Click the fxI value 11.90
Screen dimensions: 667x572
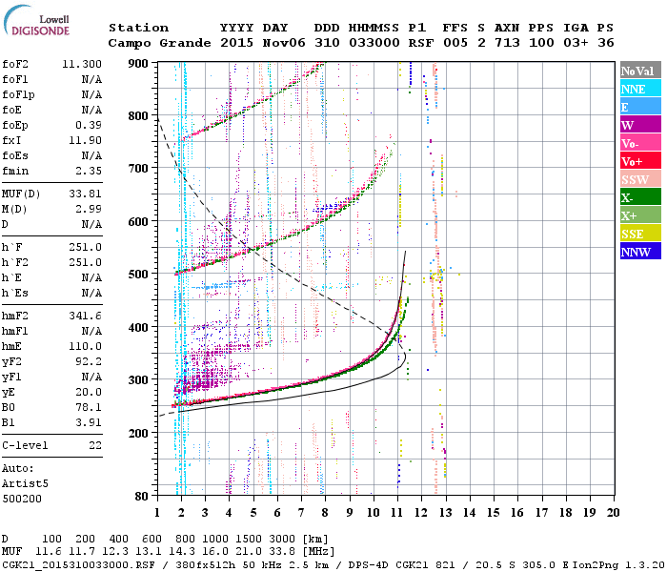85,140
